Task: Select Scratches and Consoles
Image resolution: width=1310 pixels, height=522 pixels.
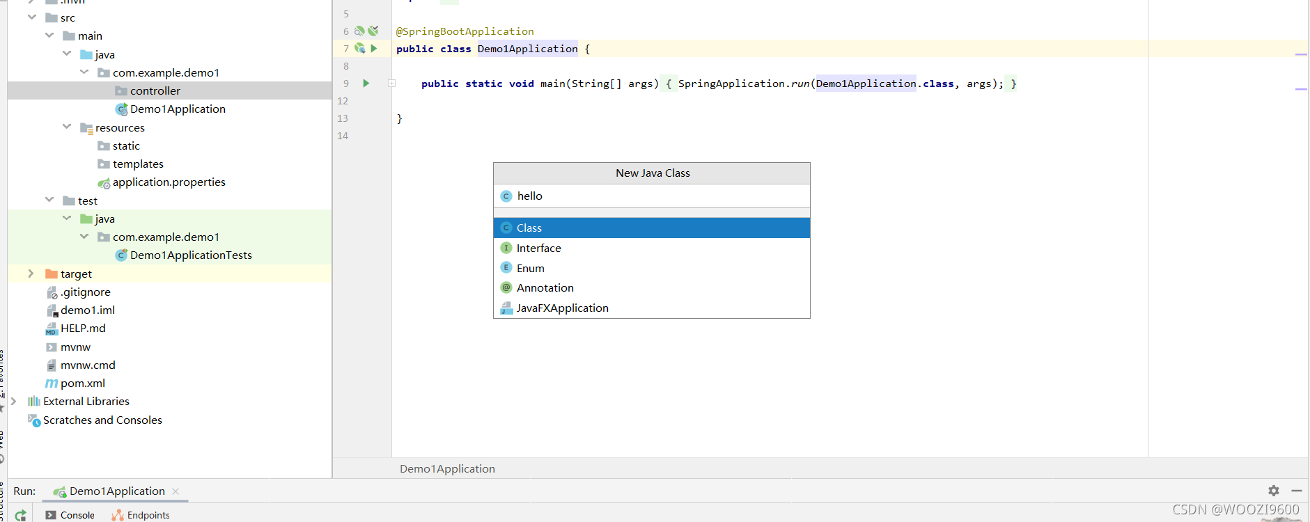Action: (x=102, y=420)
